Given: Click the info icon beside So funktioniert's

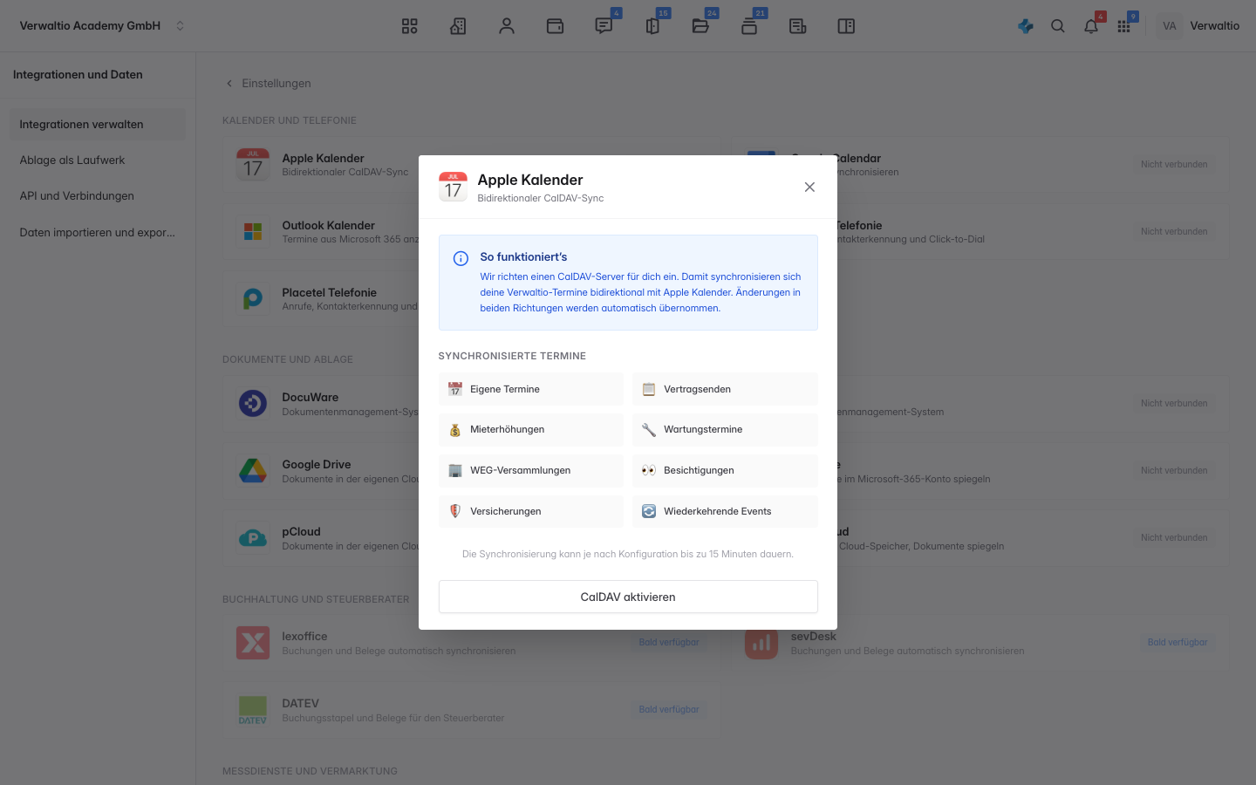Looking at the screenshot, I should [461, 258].
